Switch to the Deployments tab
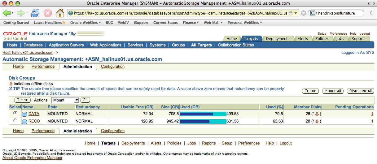The width and height of the screenshot is (377, 164). pyautogui.click(x=278, y=39)
